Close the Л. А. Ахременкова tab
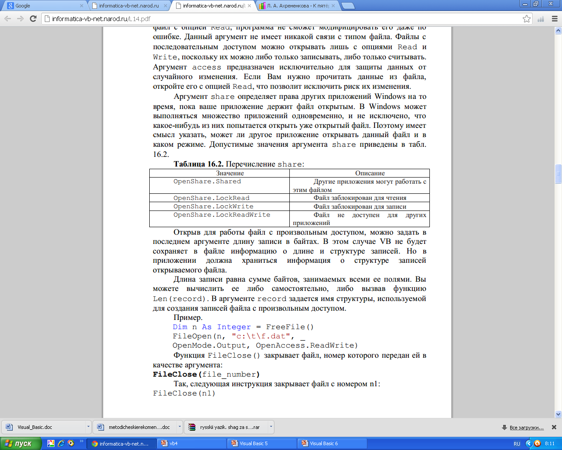This screenshot has height=450, width=562. point(333,6)
